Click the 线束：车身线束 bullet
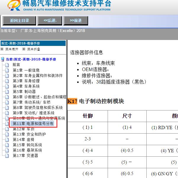The height and width of the screenshot is (178, 178). coord(98,63)
